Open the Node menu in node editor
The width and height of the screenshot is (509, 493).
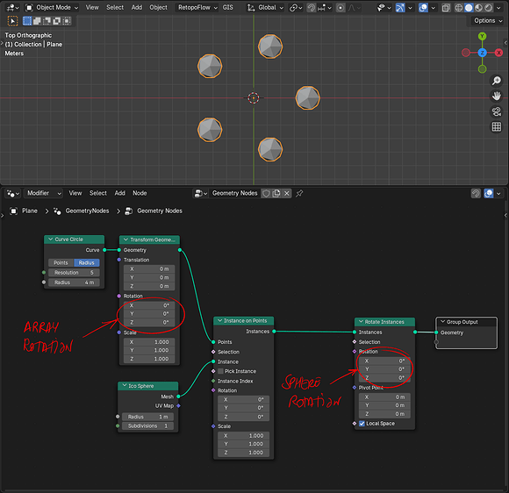[x=140, y=194]
